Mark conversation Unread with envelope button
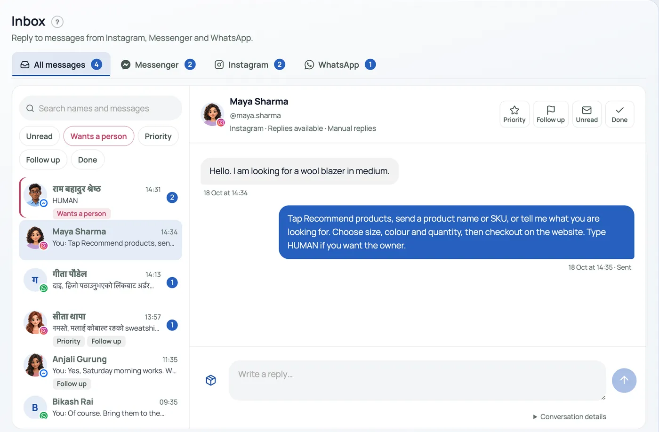This screenshot has width=659, height=432. (x=587, y=114)
